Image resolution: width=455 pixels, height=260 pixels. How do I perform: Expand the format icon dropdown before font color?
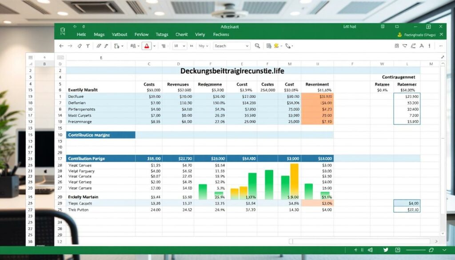pos(139,46)
